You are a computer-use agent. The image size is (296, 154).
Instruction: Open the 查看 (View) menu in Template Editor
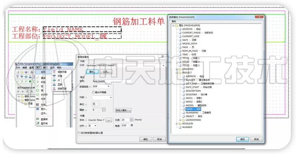(x=31, y=68)
